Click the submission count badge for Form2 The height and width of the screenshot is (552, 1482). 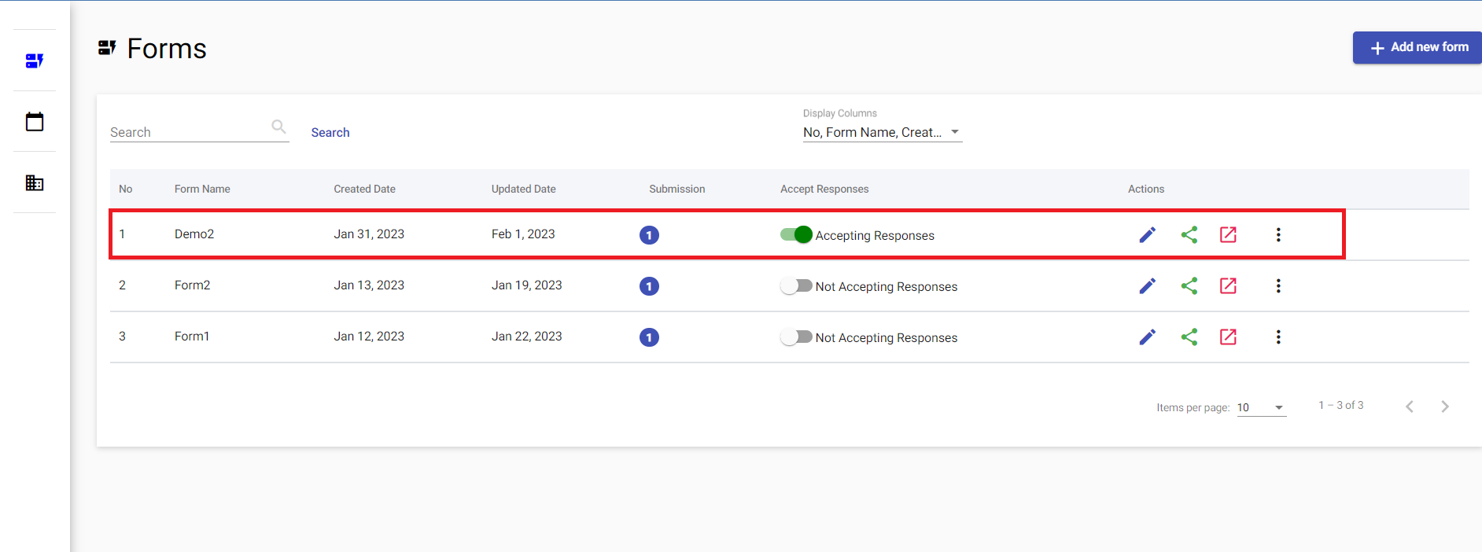pyautogui.click(x=649, y=286)
